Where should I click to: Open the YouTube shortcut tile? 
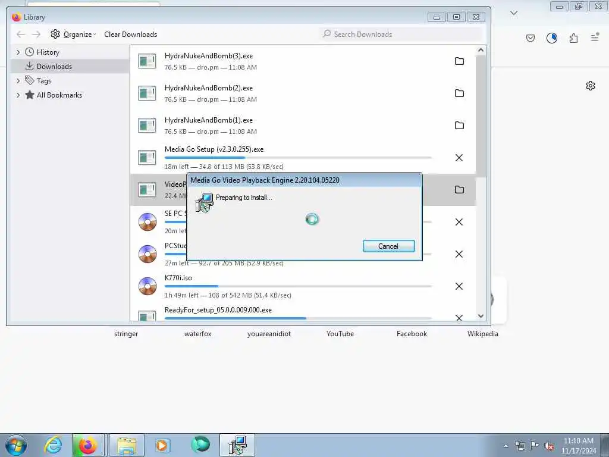tap(340, 334)
